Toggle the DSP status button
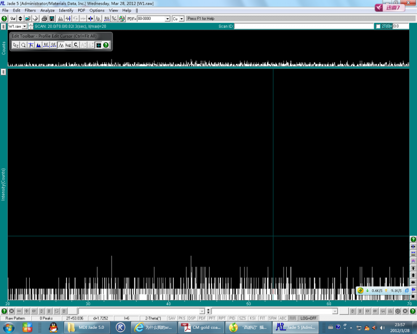Screen dimensions: 417x334 click(192, 318)
